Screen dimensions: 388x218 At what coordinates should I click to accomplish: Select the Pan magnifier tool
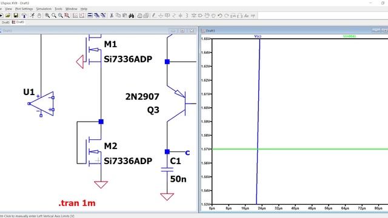tap(54, 16)
